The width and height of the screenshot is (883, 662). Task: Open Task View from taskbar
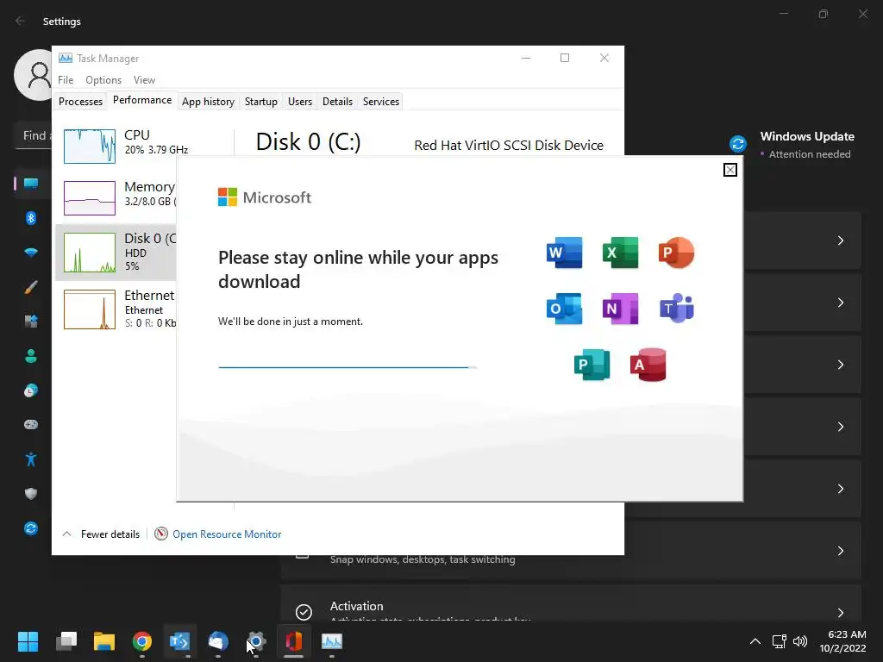pyautogui.click(x=66, y=641)
